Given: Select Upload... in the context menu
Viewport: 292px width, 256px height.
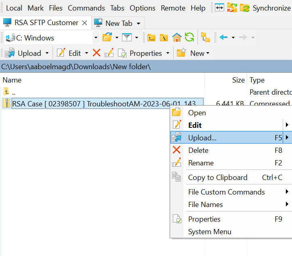Looking at the screenshot, I should pos(202,138).
